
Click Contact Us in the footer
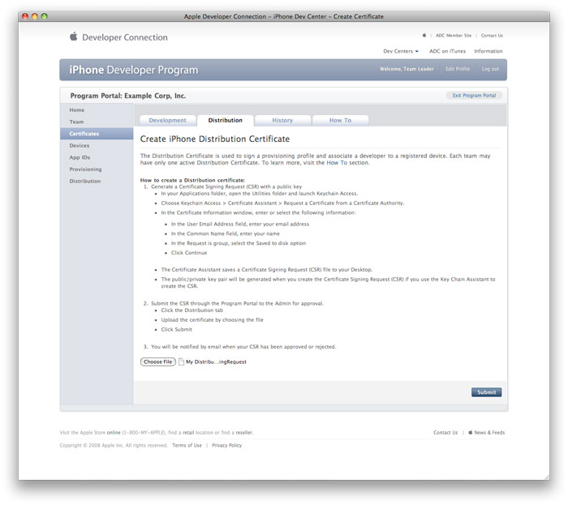coord(445,432)
